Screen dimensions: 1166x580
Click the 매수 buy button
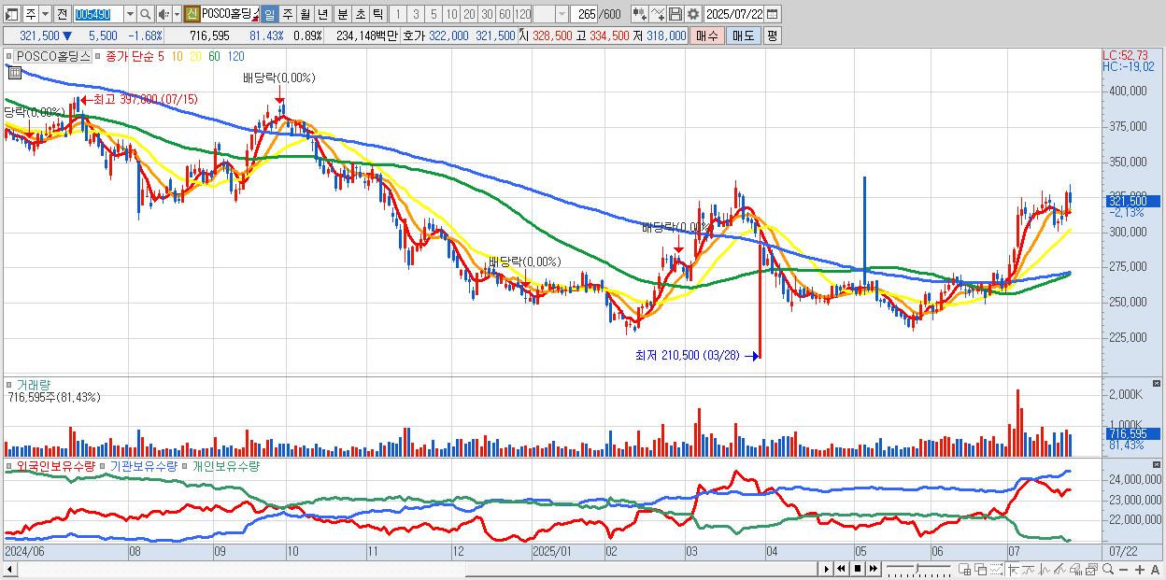click(706, 35)
